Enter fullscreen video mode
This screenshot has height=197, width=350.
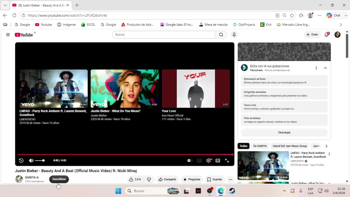coord(227,161)
